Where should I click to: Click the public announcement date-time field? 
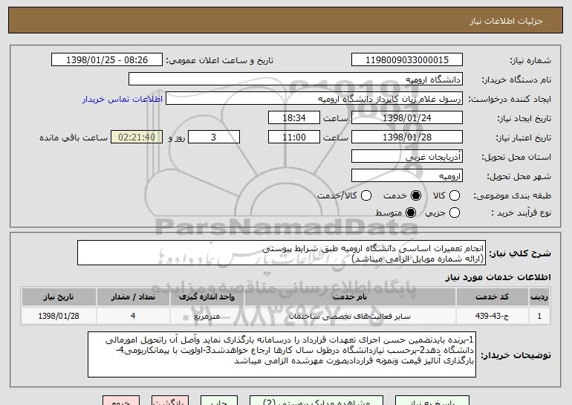[x=107, y=60]
